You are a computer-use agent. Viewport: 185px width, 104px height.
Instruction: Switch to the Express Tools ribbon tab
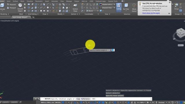[113, 1]
